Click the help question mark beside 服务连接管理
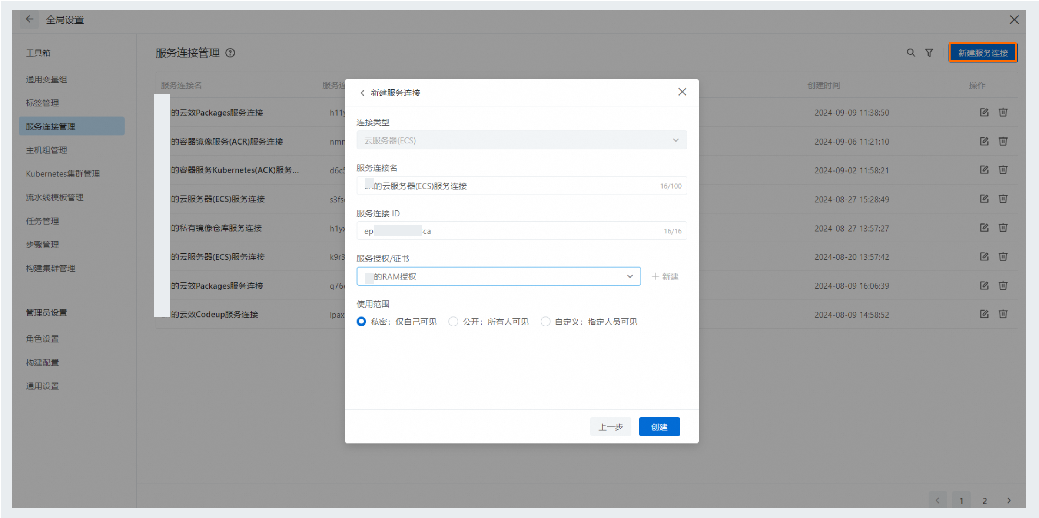Image resolution: width=1039 pixels, height=518 pixels. (x=230, y=53)
